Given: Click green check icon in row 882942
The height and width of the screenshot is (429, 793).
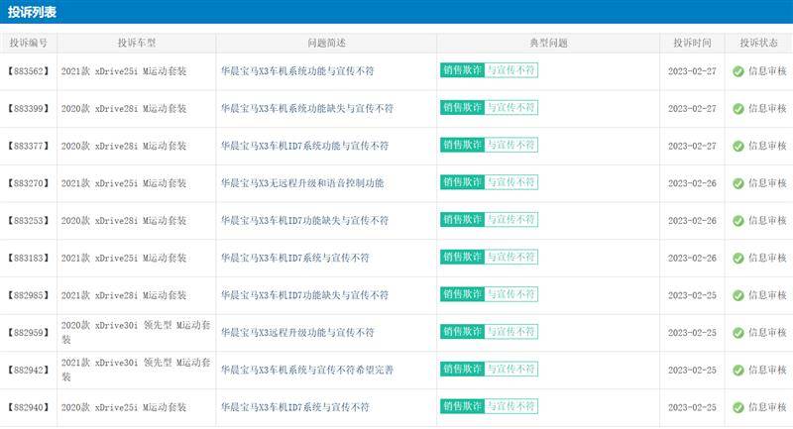Looking at the screenshot, I should click(x=737, y=371).
